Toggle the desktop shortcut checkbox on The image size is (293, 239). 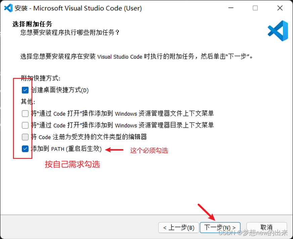[x=25, y=90]
